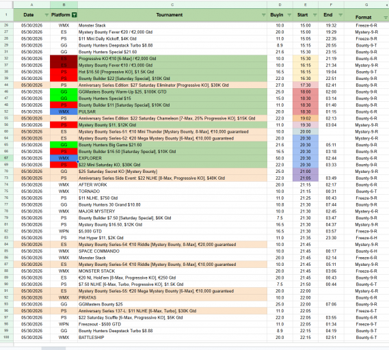
Task: Open the Format column filter dropdown
Action: 386,18
